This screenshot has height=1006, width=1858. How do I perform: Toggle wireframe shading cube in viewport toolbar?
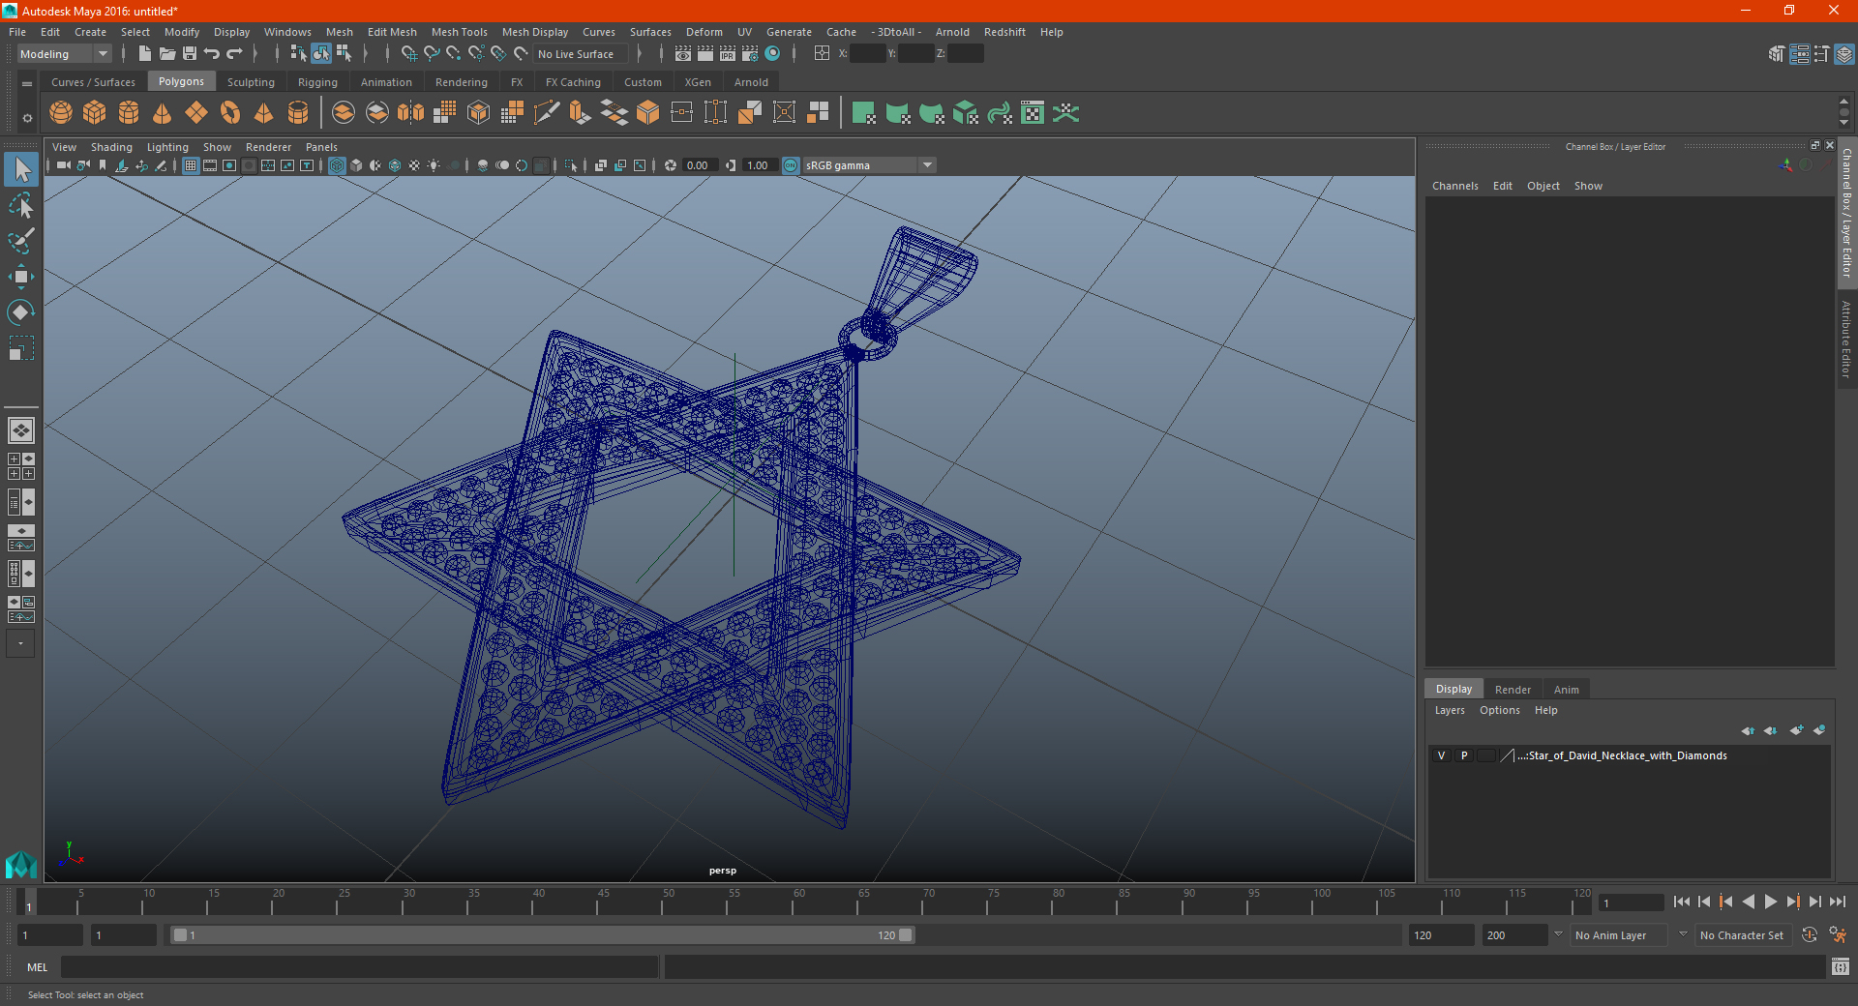tap(337, 165)
